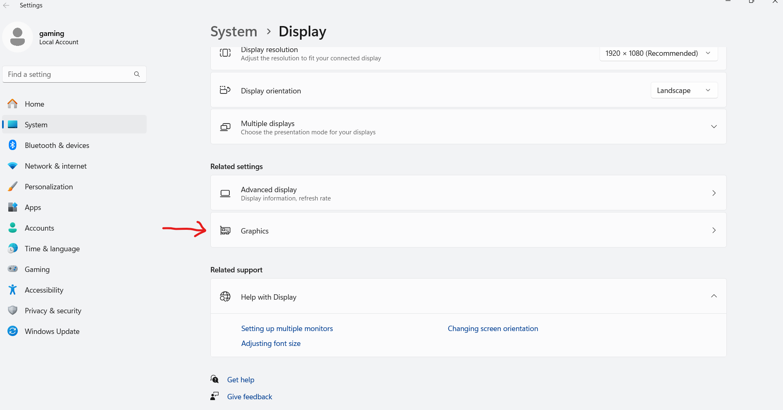This screenshot has height=410, width=783.
Task: Click the Gaming controller icon
Action: [13, 269]
